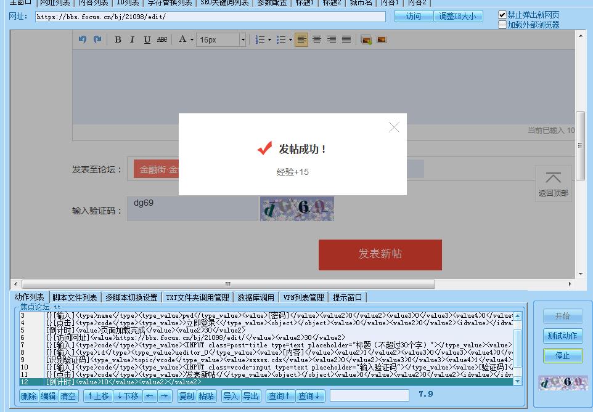The image size is (593, 412).
Task: Click the 导出 button
Action: click(251, 396)
